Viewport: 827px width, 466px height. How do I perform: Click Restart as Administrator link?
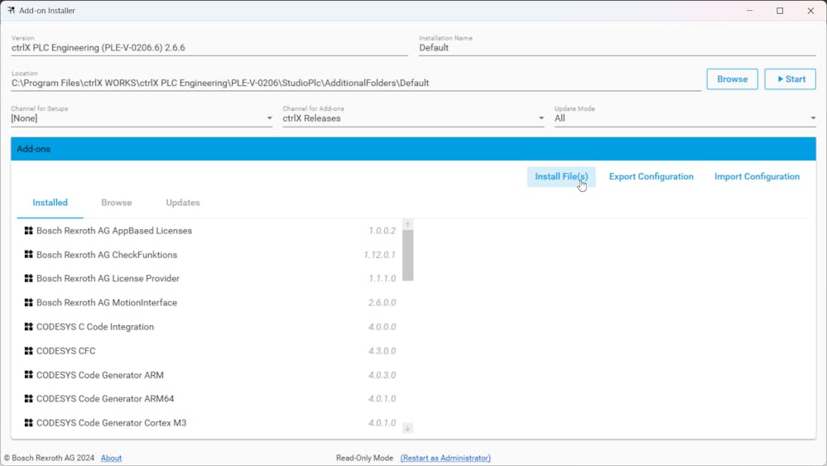[445, 458]
